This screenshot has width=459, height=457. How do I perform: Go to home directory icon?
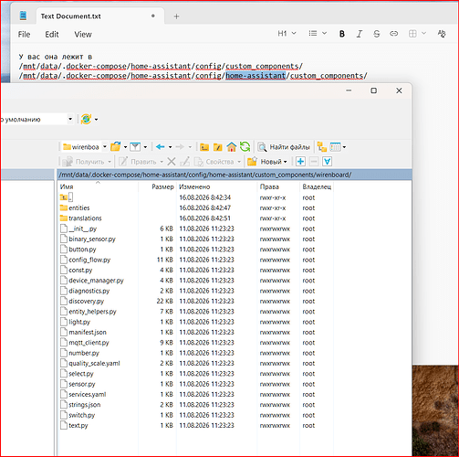point(232,147)
